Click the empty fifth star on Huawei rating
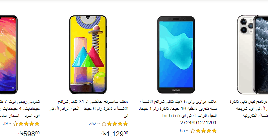 tap(193, 131)
